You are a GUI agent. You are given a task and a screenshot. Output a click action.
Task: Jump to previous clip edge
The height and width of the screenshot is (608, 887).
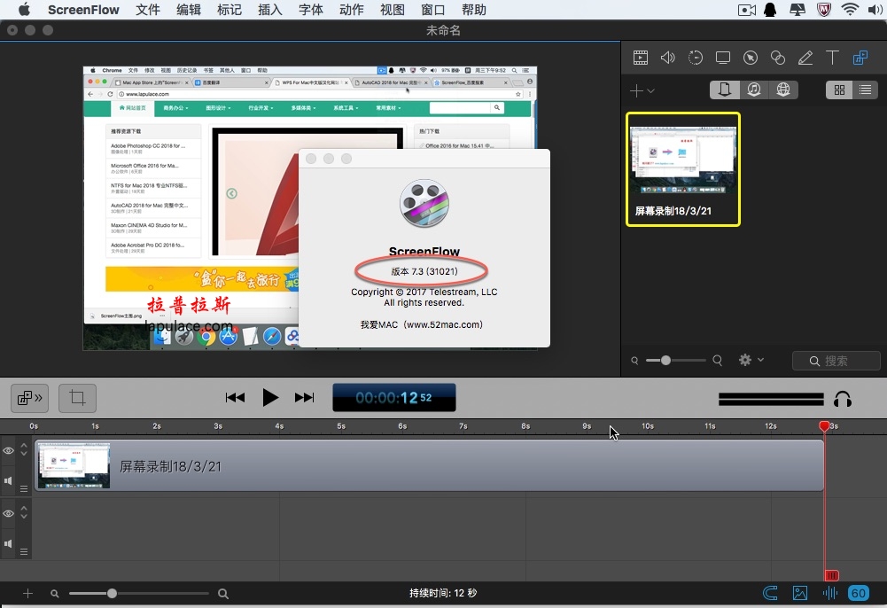tap(235, 398)
